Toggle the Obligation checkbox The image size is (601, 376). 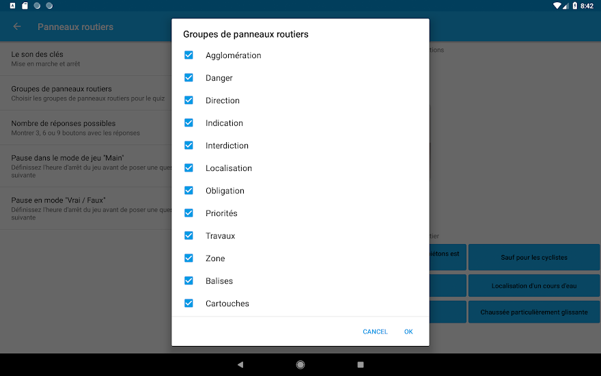tap(189, 191)
